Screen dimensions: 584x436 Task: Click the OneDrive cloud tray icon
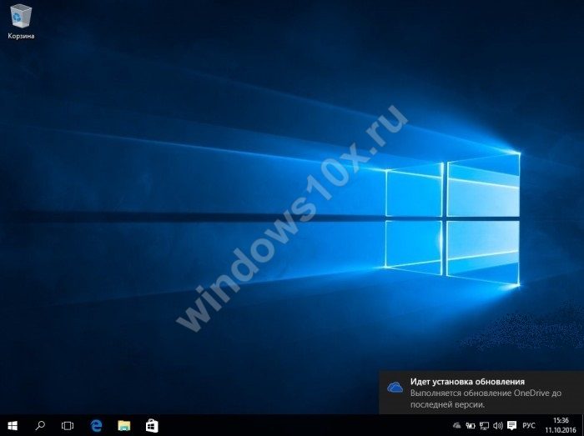click(x=457, y=425)
